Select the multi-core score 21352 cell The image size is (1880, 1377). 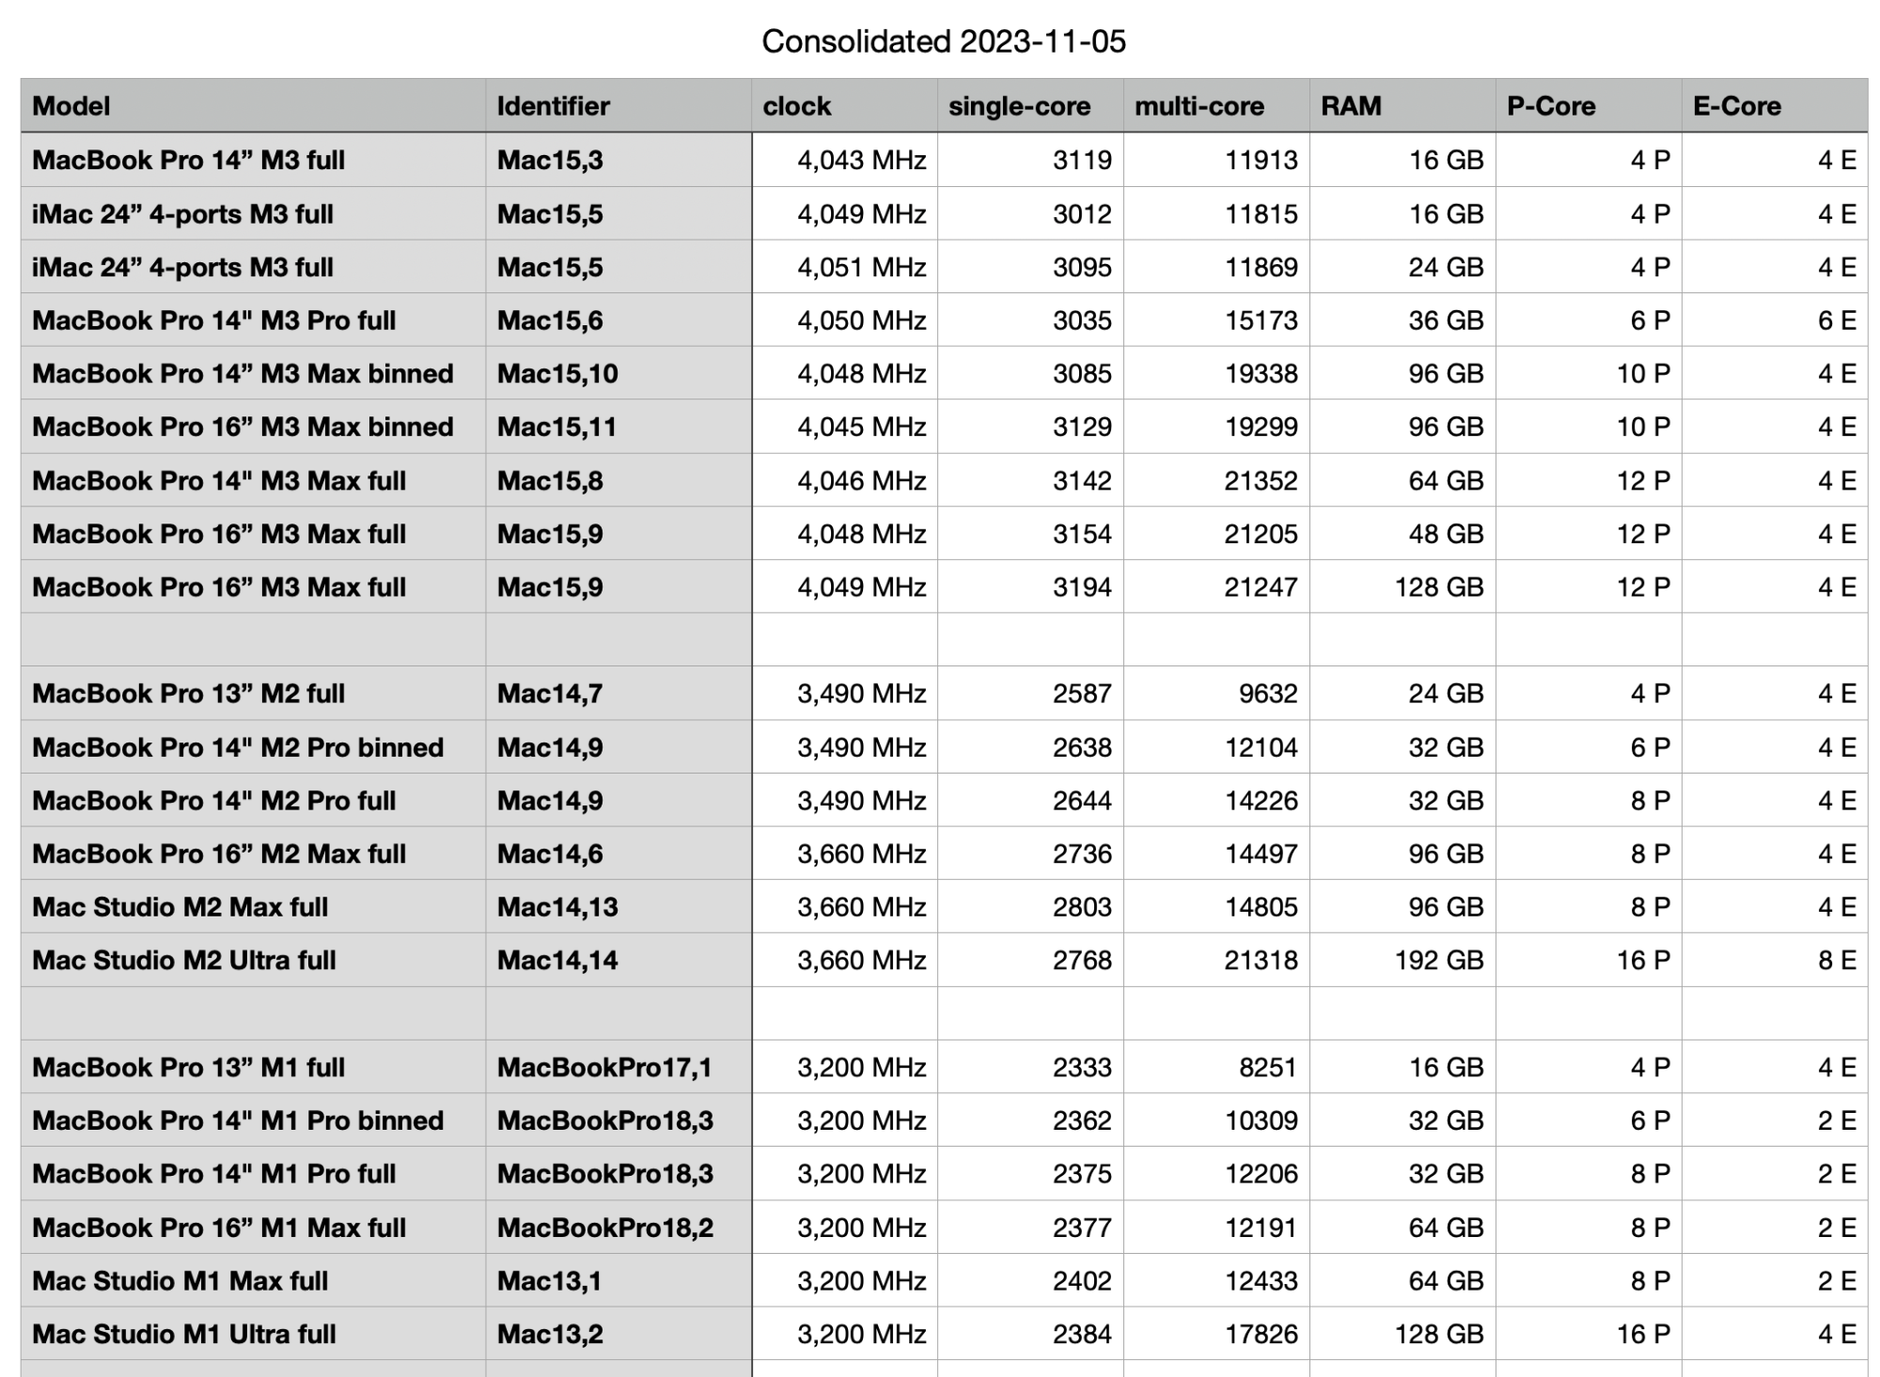point(1260,481)
